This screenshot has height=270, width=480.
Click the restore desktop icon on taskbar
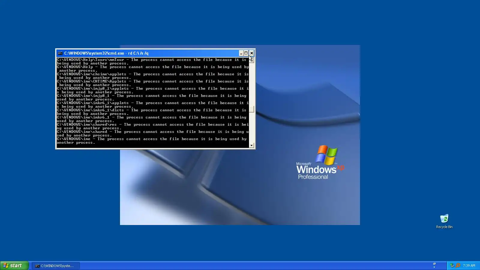pos(434,264)
